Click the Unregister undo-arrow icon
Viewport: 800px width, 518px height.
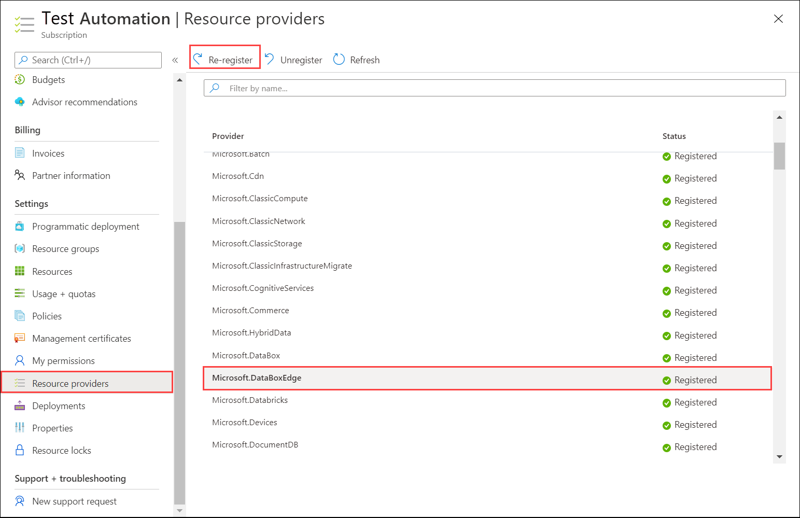(269, 59)
